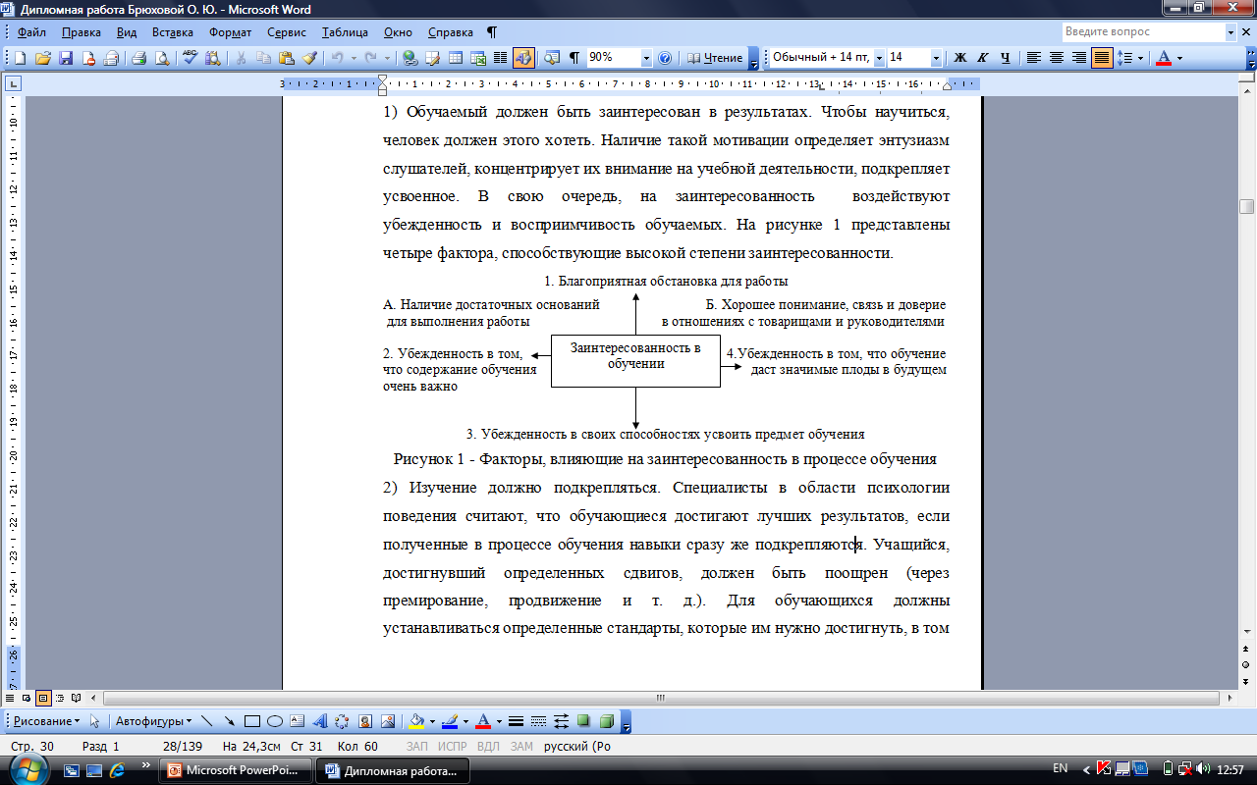
Task: Toggle Bold formatting (Ж)
Action: click(960, 58)
